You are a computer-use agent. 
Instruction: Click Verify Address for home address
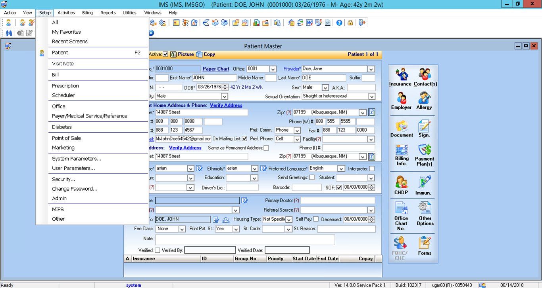pos(226,105)
